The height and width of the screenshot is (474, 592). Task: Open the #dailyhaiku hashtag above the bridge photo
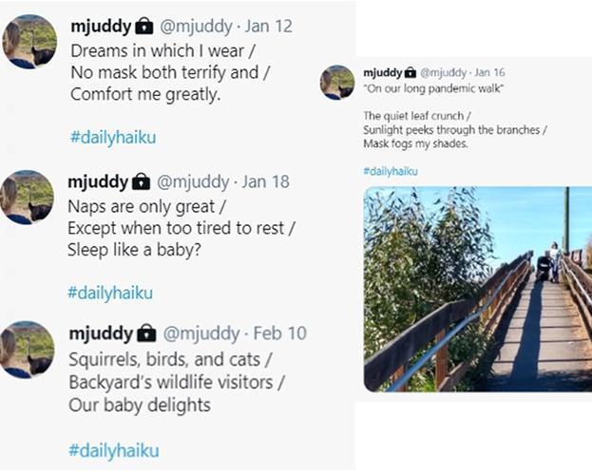click(390, 171)
